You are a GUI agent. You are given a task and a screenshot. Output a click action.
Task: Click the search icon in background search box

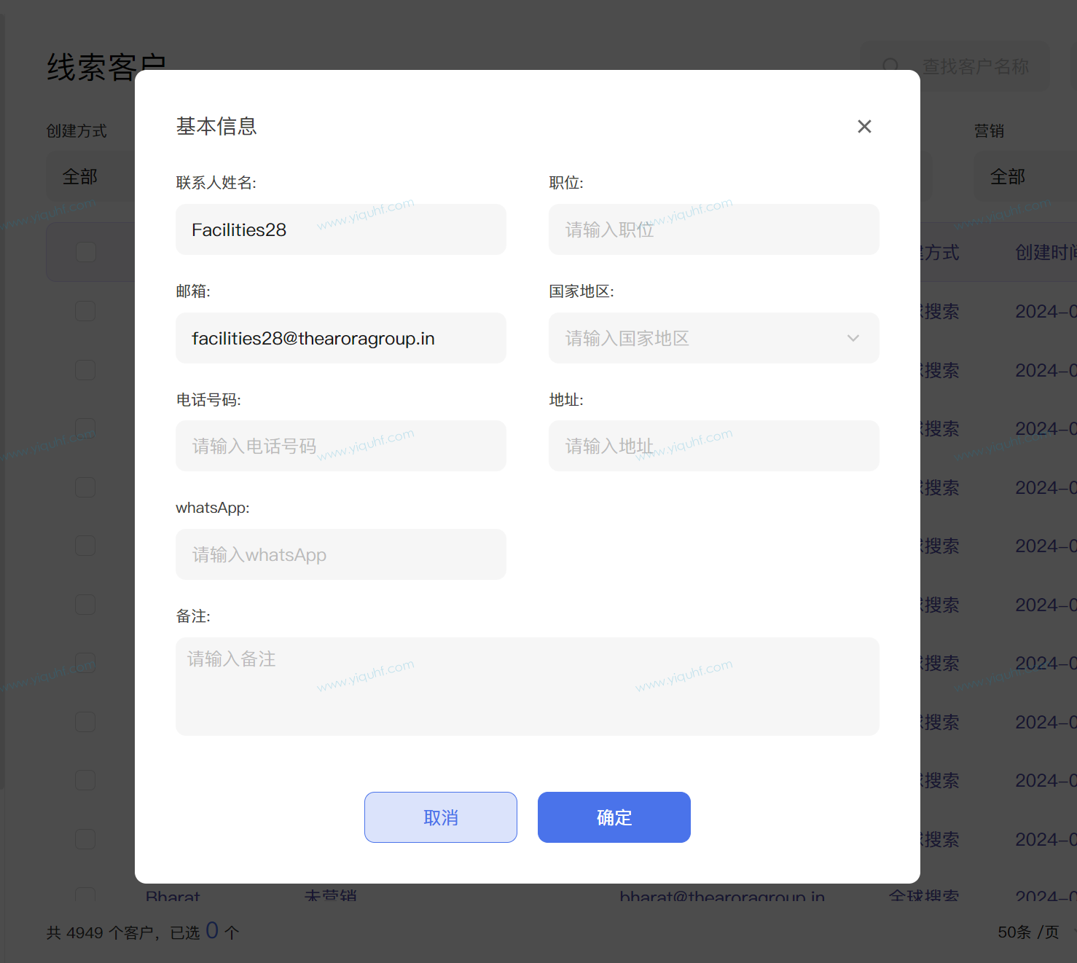890,66
